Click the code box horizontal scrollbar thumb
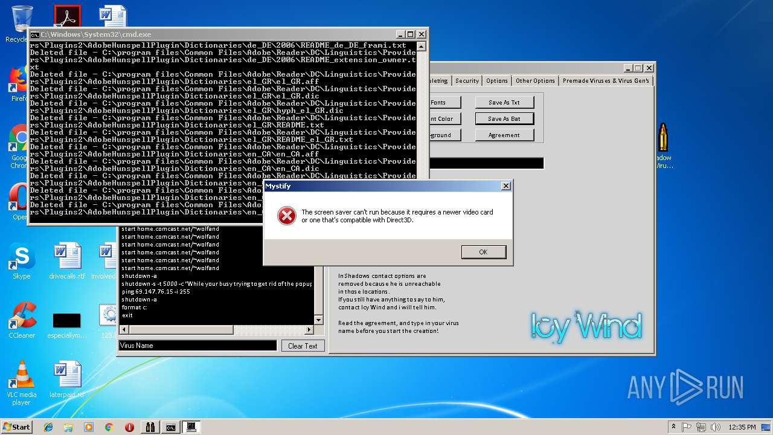This screenshot has height=435, width=773. click(181, 330)
